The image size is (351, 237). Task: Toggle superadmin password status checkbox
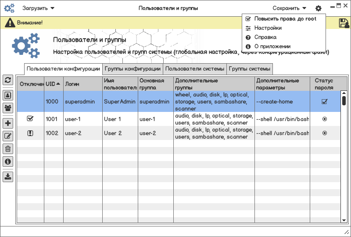[x=324, y=101]
